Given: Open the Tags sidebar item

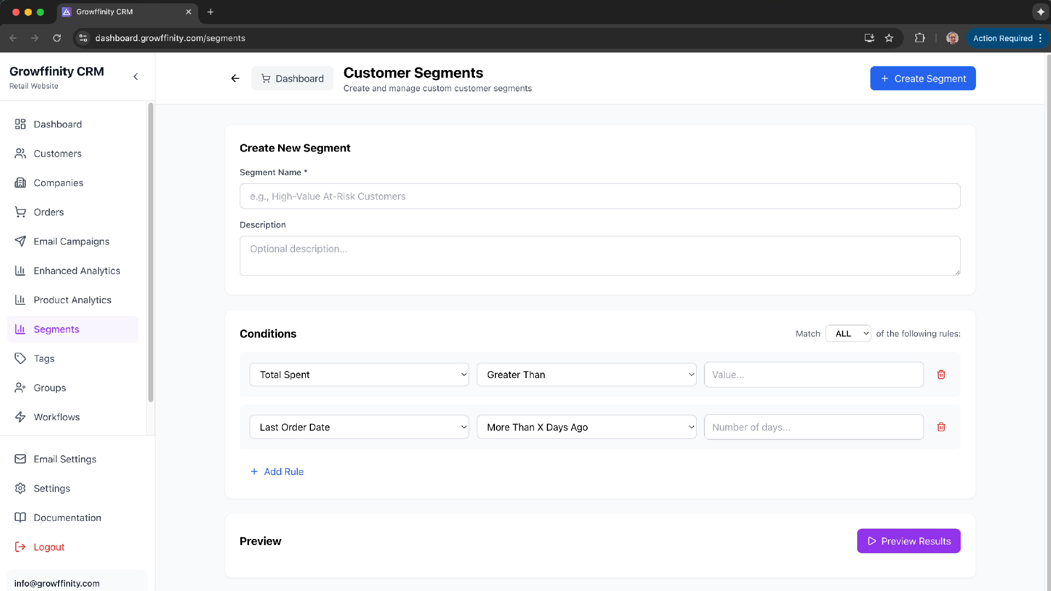Looking at the screenshot, I should point(44,358).
